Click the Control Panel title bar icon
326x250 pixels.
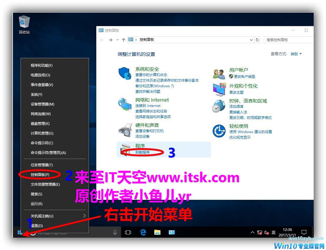pos(101,30)
